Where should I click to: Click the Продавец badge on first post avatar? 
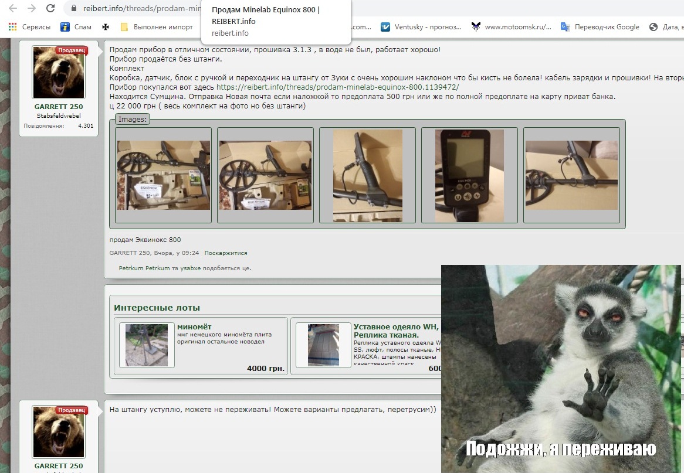pyautogui.click(x=72, y=50)
